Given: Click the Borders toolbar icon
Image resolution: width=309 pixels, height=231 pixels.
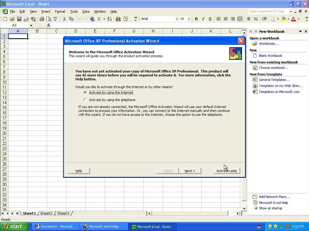Looking at the screenshot, I should [x=273, y=19].
